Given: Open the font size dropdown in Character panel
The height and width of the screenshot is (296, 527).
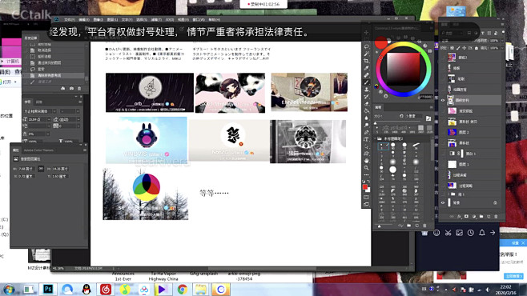Looking at the screenshot, I should pyautogui.click(x=49, y=119).
